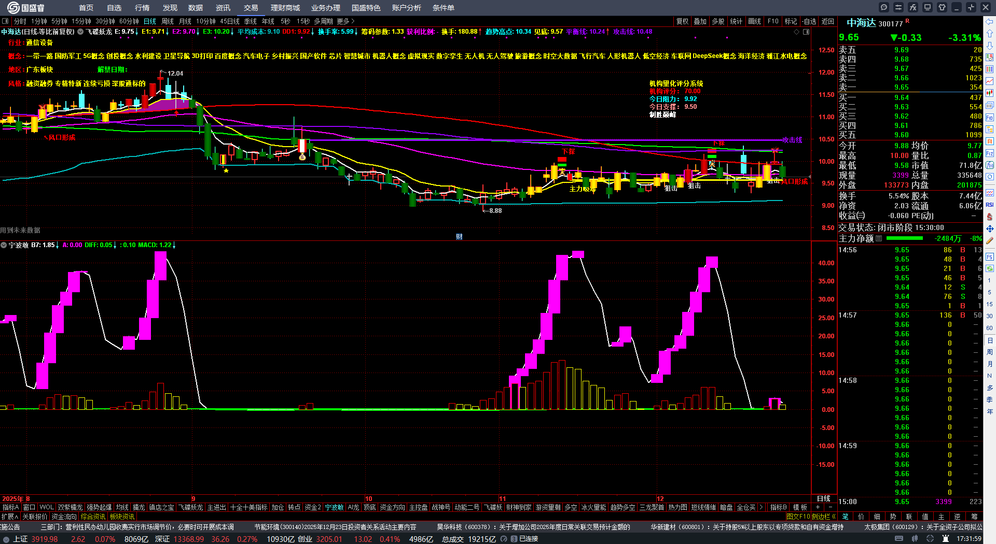Click the RSI indicator icon in sidebar
996x544 pixels.
pos(990,205)
